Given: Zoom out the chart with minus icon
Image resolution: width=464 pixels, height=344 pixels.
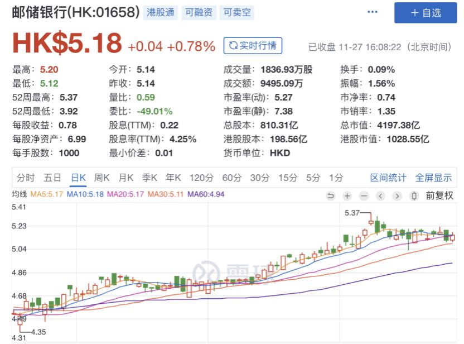Looking at the screenshot, I should pos(364,196).
